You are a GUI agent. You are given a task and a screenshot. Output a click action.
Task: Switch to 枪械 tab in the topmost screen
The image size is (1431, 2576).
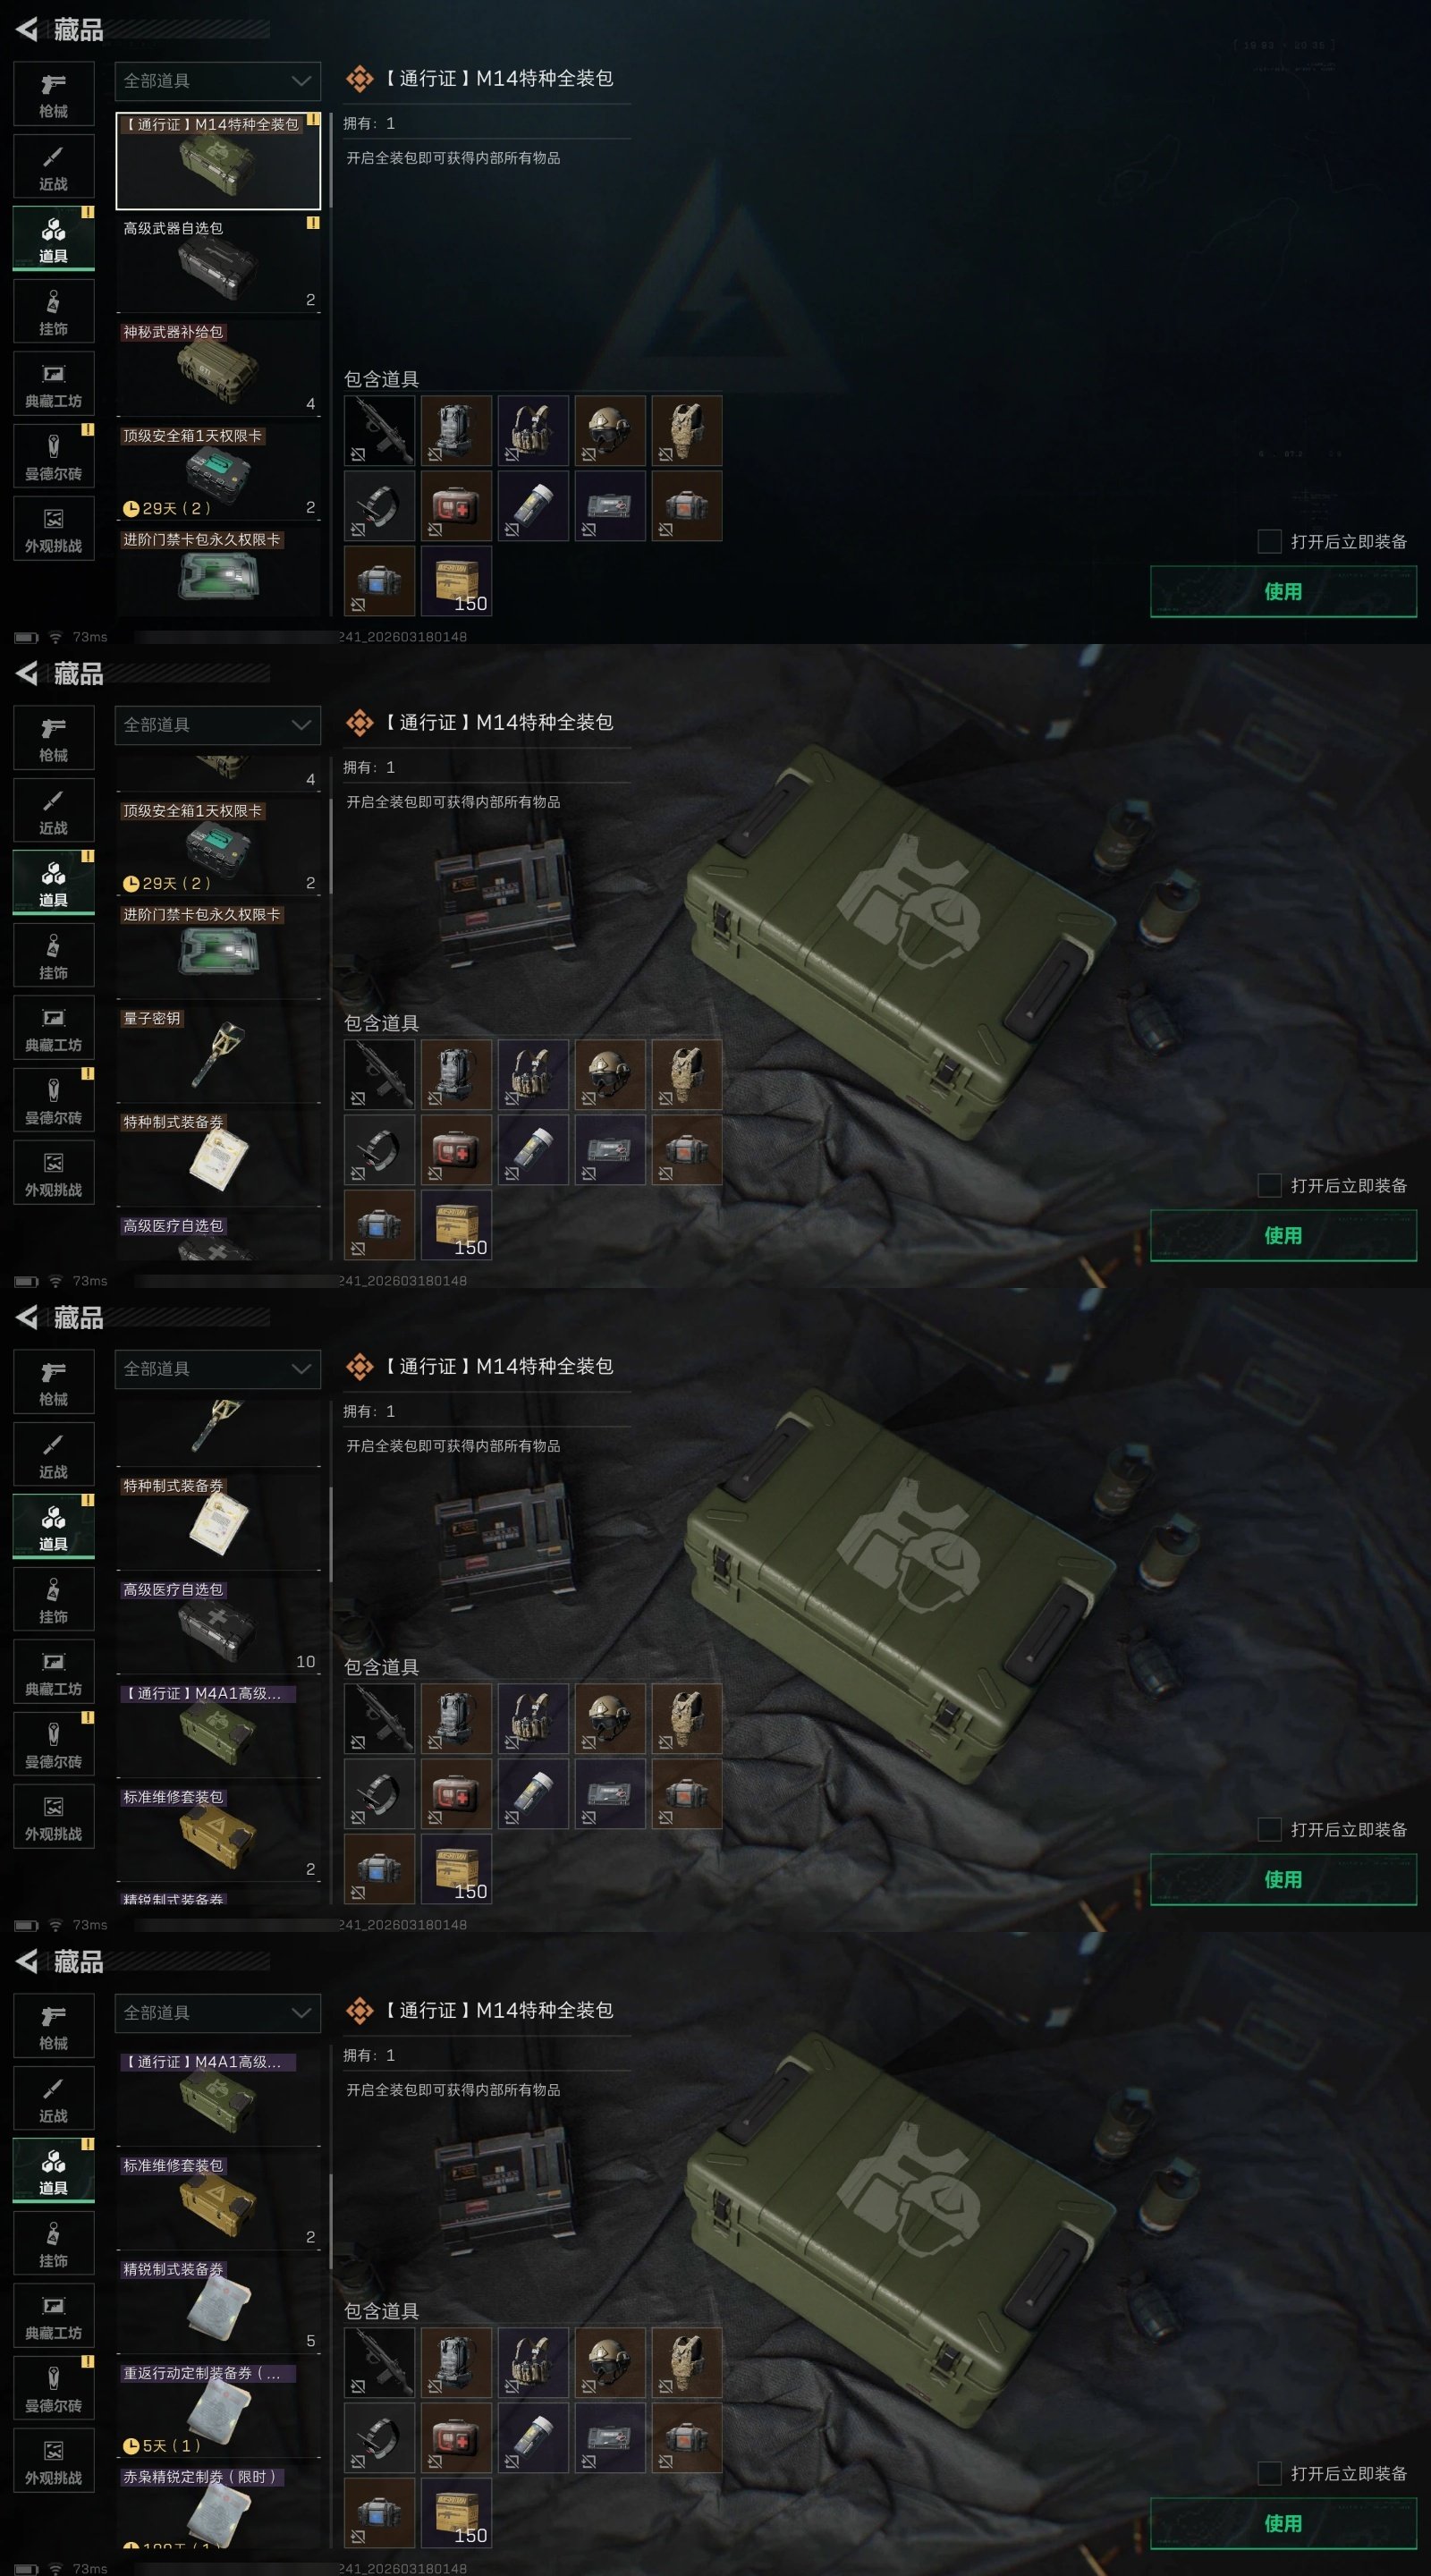tap(54, 94)
